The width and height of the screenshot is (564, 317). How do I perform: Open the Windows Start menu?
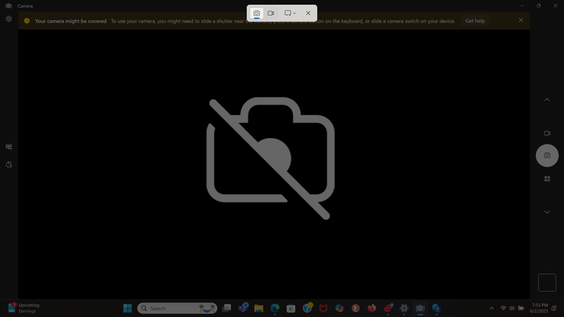click(128, 309)
